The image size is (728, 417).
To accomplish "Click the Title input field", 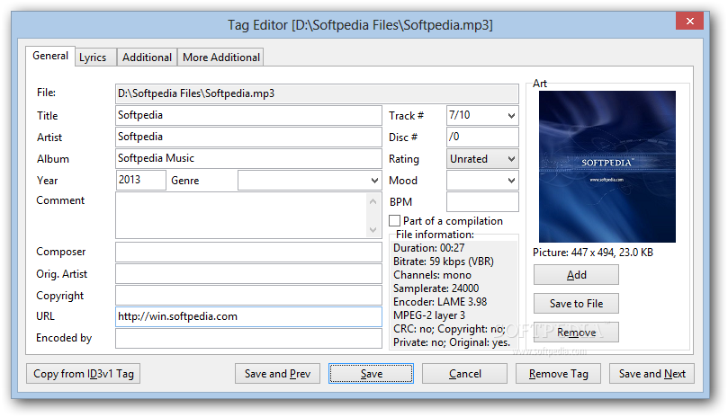I will click(248, 116).
